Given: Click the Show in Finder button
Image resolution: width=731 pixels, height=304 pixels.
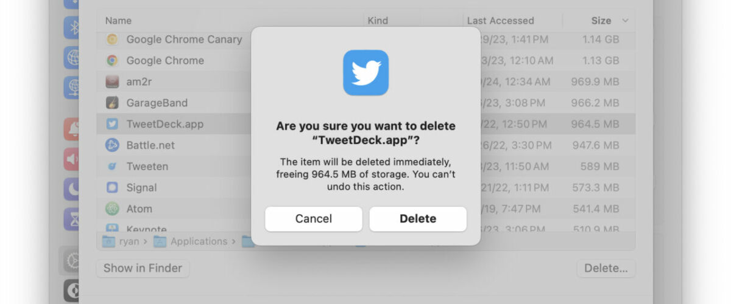Looking at the screenshot, I should click(x=143, y=268).
